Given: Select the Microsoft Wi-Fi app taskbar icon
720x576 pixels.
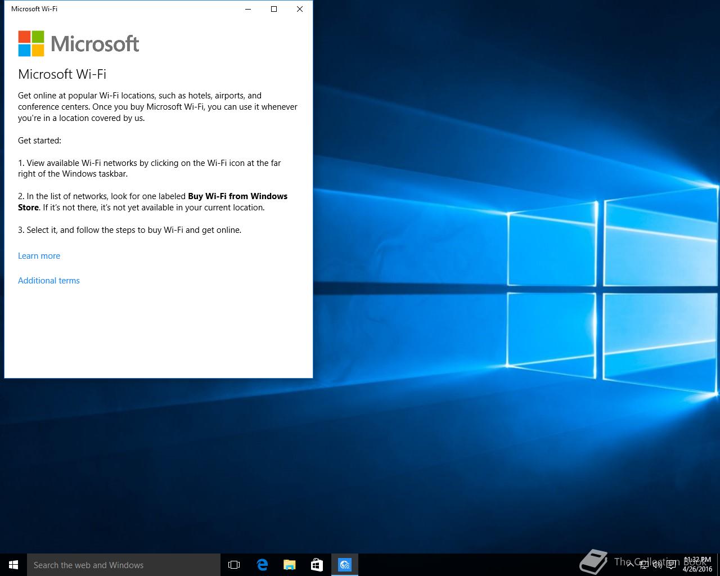Looking at the screenshot, I should coord(345,565).
